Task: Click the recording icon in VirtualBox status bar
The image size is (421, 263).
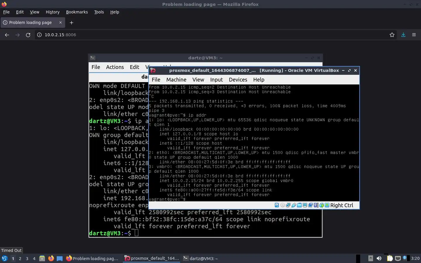Action: pos(310,205)
